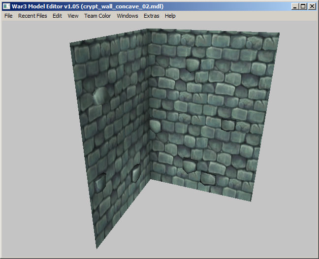Open the Extras menu
The image size is (319, 259).
tap(151, 16)
